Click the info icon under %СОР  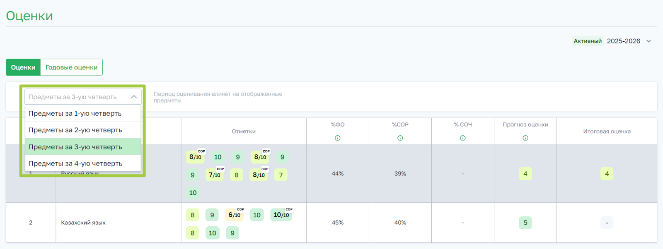click(400, 138)
